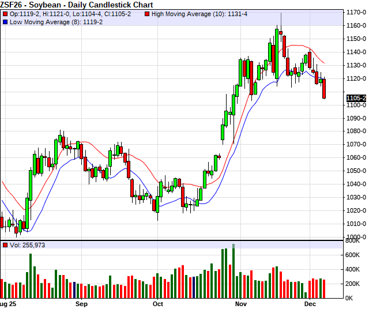Click the Dec label on time axis

(310, 303)
